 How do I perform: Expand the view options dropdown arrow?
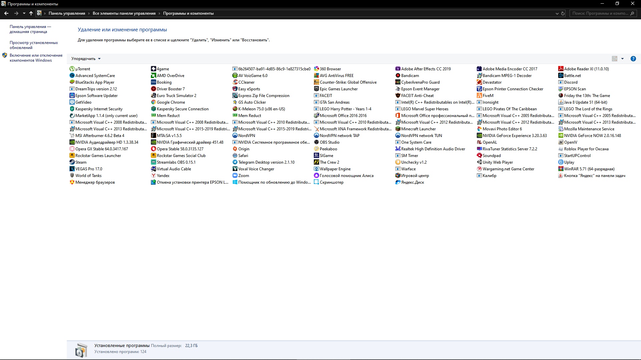[622, 59]
